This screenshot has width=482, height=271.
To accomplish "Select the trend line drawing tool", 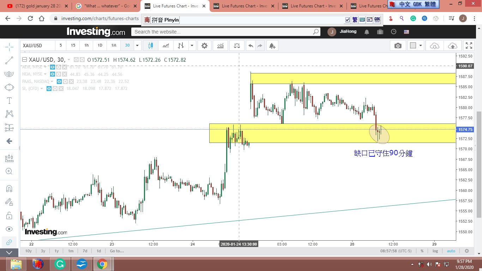I will click(9, 60).
